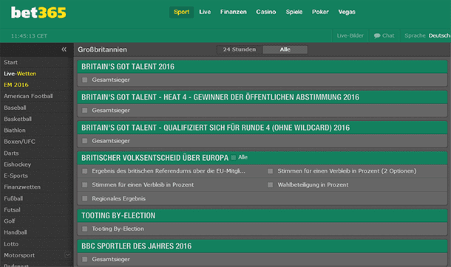Tick the Tooting By-Election checkbox
This screenshot has width=451, height=267.
(85, 229)
